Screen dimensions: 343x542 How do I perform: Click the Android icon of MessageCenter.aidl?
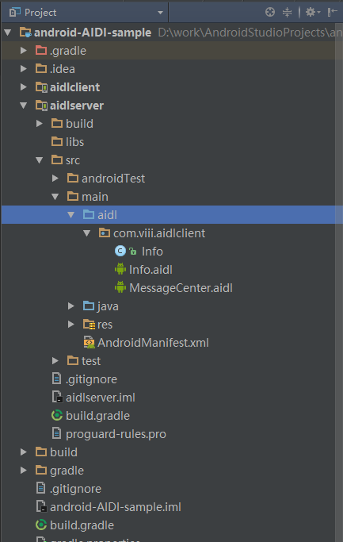coord(120,287)
